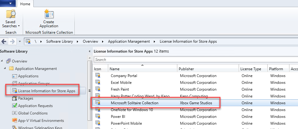Screen dimensions: 298x129
Task: Open the Application Groups node
Action: 34,83
